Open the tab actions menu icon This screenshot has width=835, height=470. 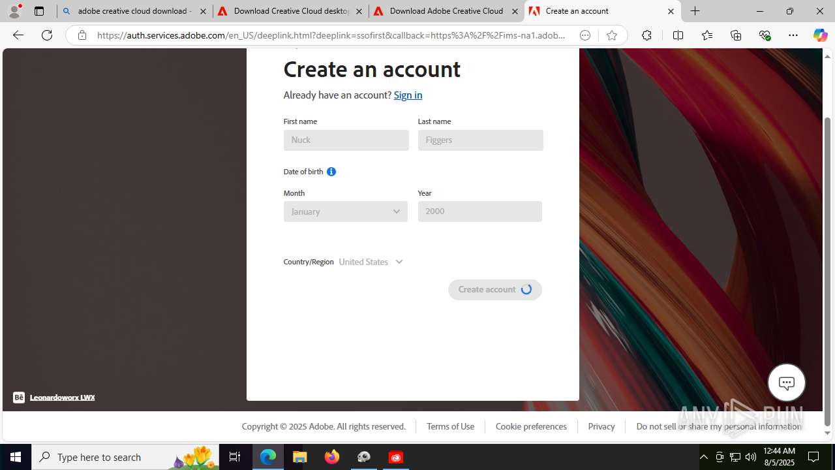point(39,11)
